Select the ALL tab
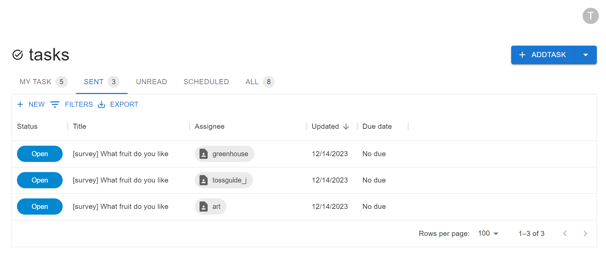 (x=252, y=82)
